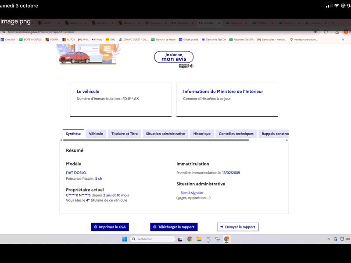Open the Réponses Test DA bookmark
Viewport: 351px width, 263px height.
click(242, 39)
